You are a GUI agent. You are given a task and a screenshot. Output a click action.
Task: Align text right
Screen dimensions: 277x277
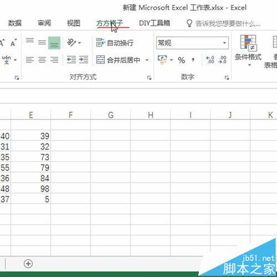coord(54,60)
